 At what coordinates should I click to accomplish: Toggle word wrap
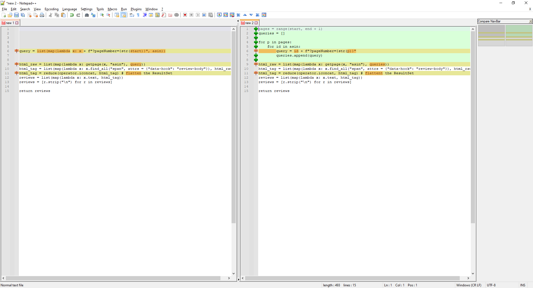[132, 15]
